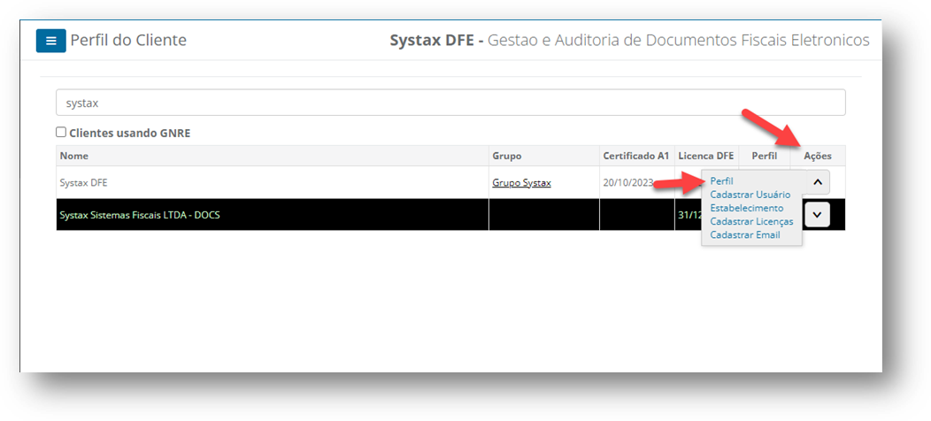Select Cadastrar Usuário in the actions menu
Viewport: 931px width, 421px height.
coord(750,195)
